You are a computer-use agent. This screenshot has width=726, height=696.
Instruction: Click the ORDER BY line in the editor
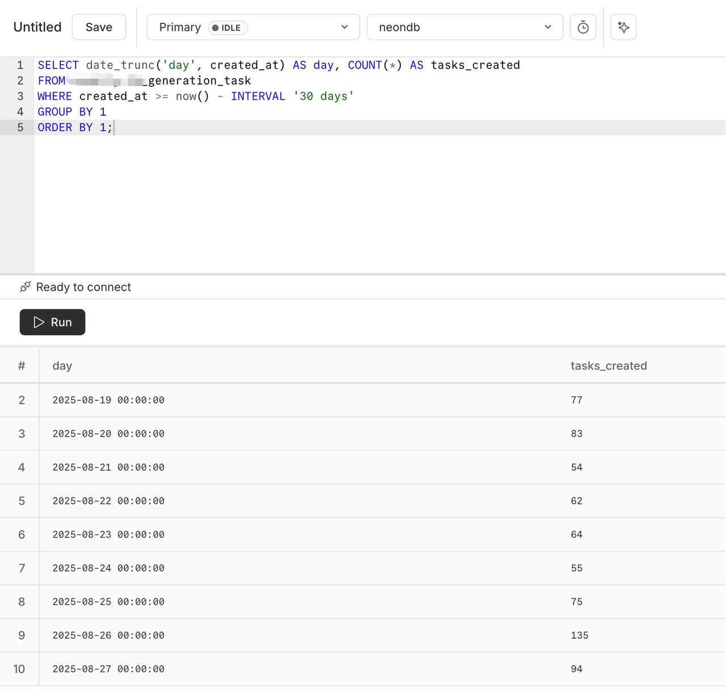coord(75,128)
